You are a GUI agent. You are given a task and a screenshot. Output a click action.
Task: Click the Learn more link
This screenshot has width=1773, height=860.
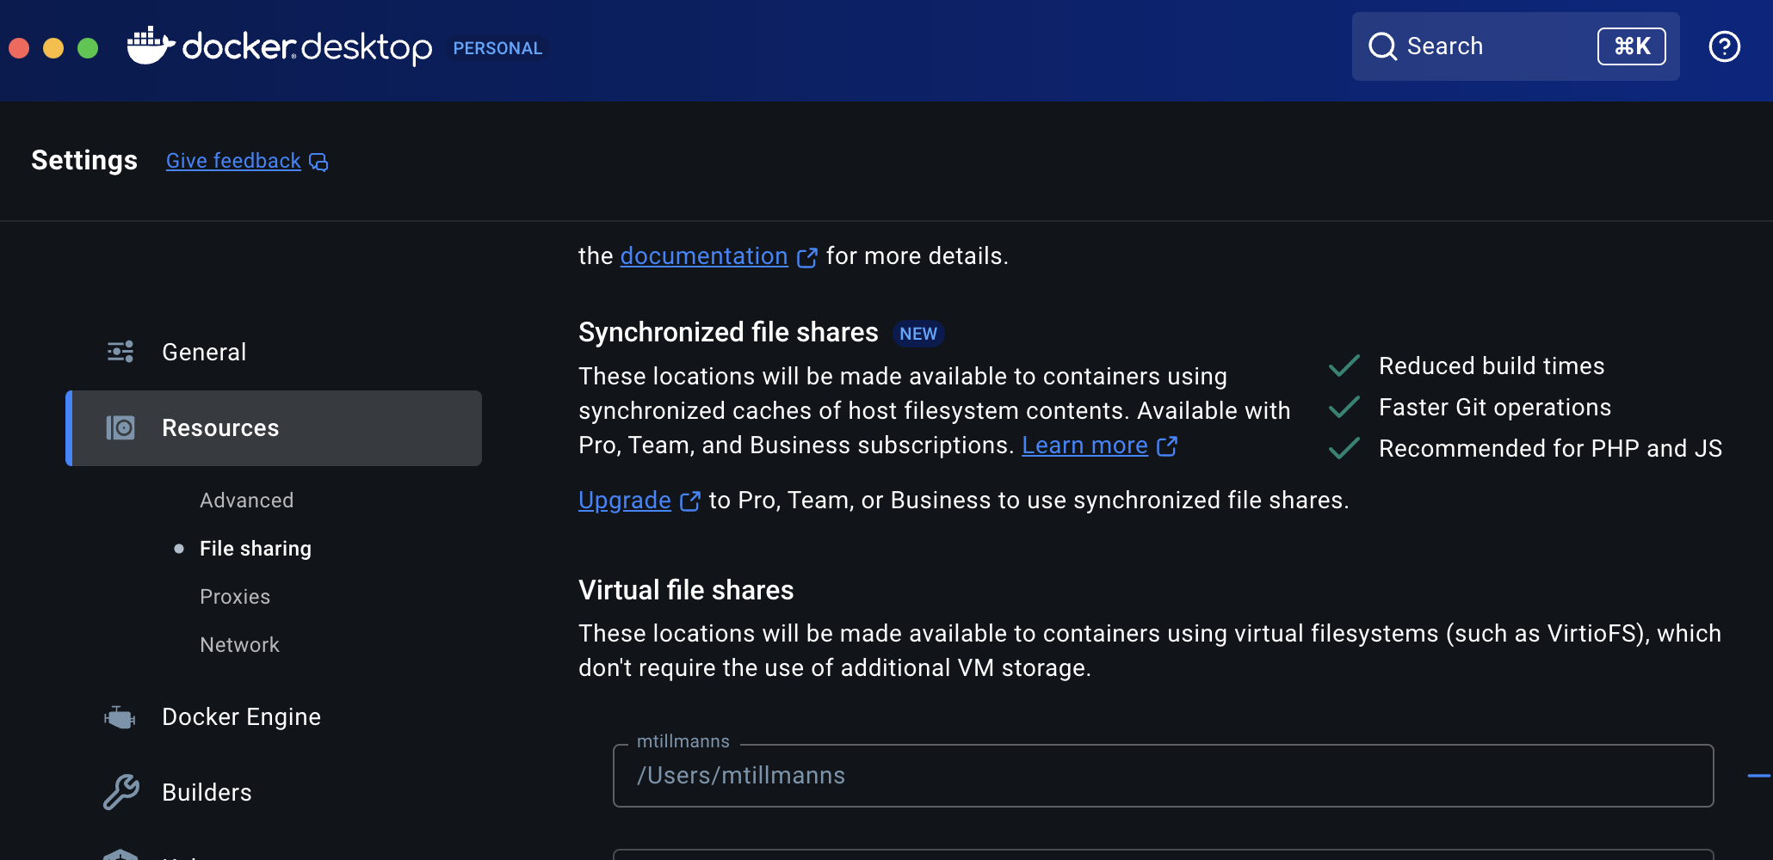coord(1084,445)
